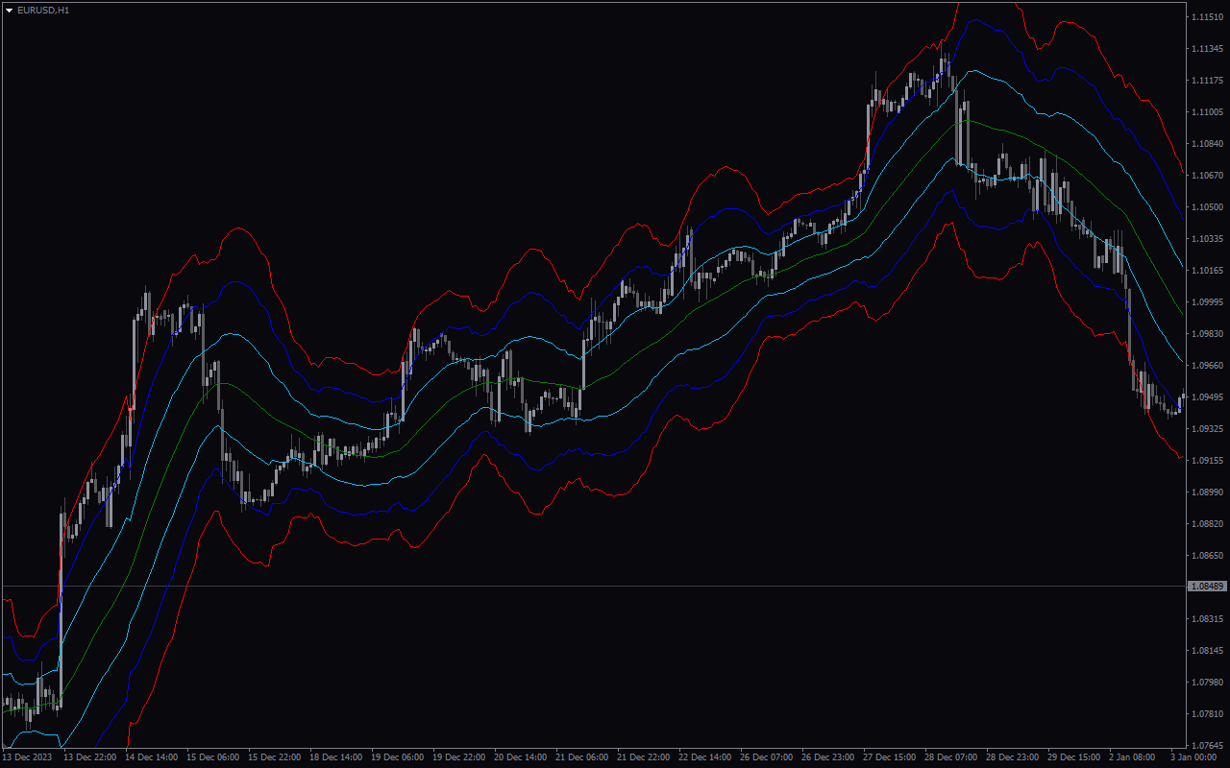Click the 1.10500 price label
Viewport: 1230px width, 768px height.
click(1207, 207)
